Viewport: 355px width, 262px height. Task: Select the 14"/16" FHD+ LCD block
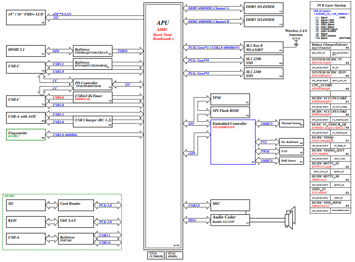(x=26, y=17)
